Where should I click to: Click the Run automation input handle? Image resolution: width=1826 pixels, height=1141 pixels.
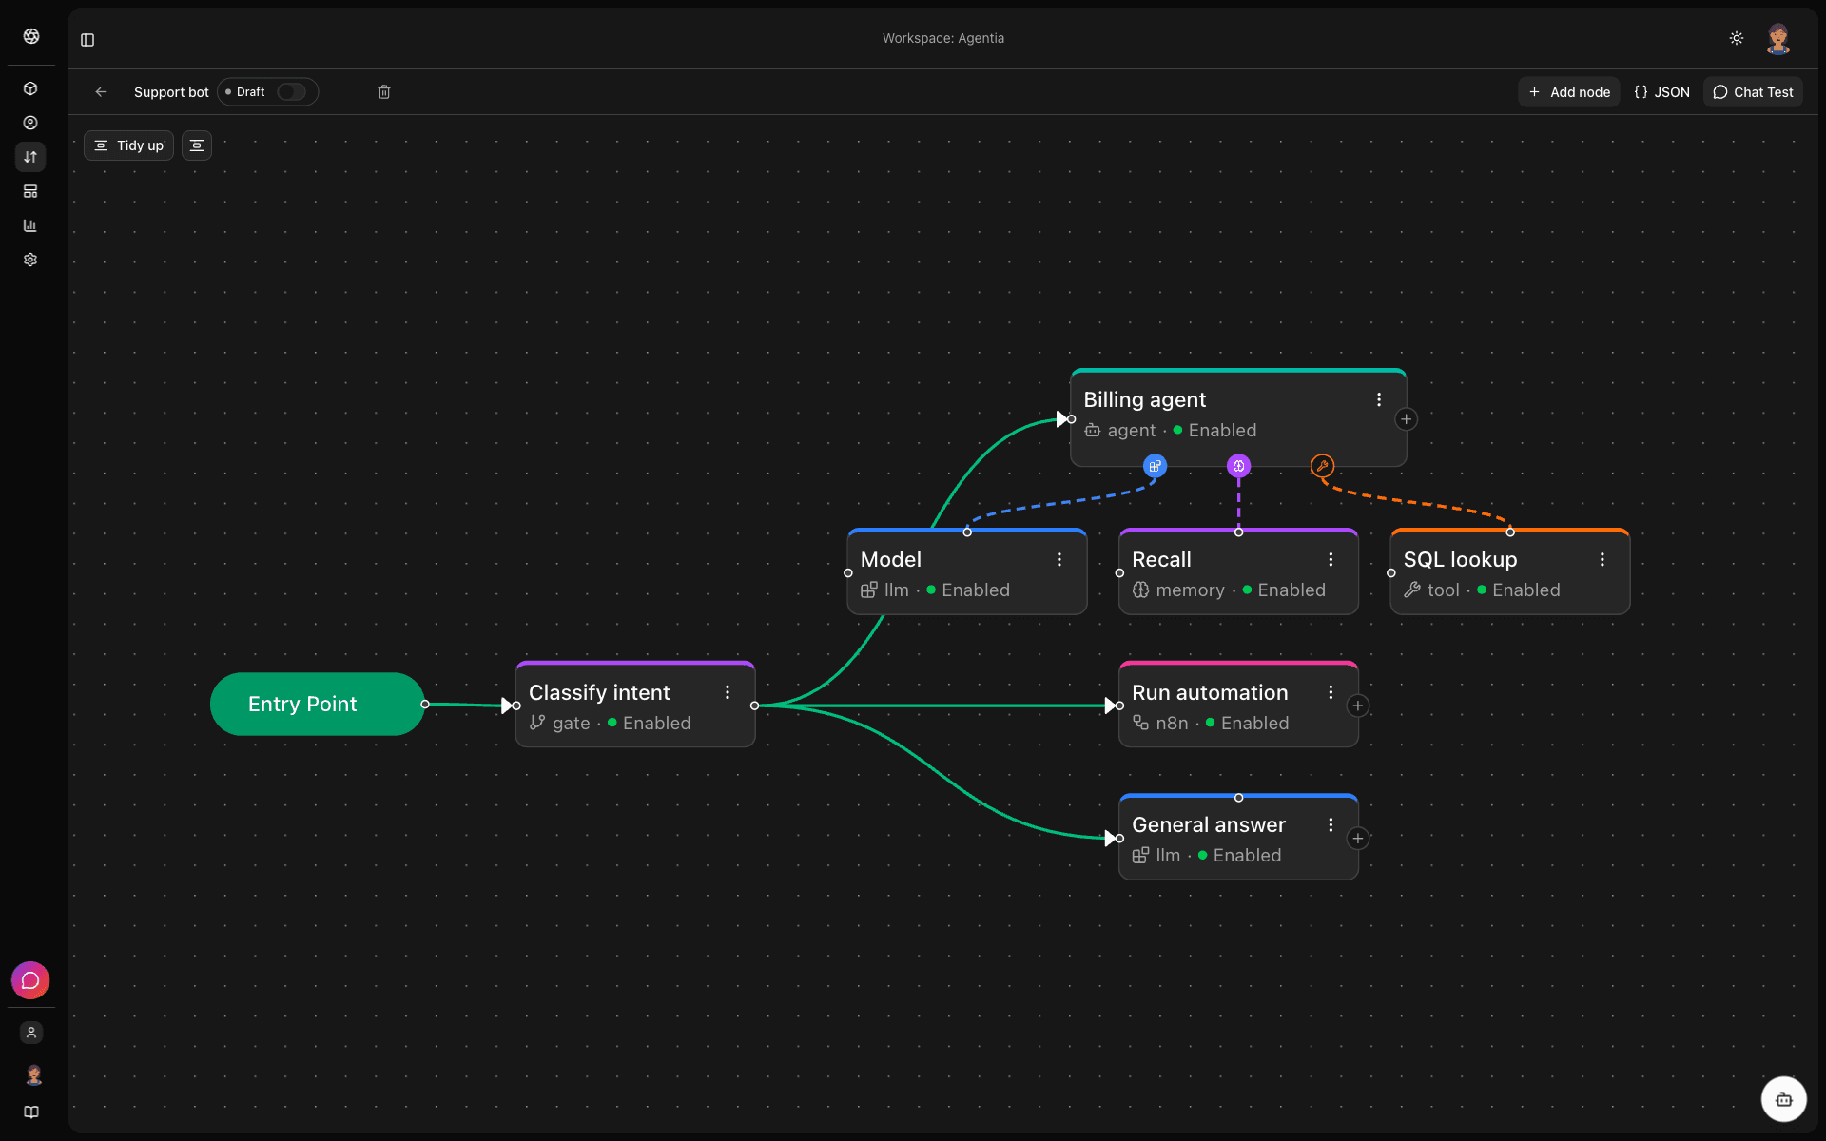pos(1119,706)
